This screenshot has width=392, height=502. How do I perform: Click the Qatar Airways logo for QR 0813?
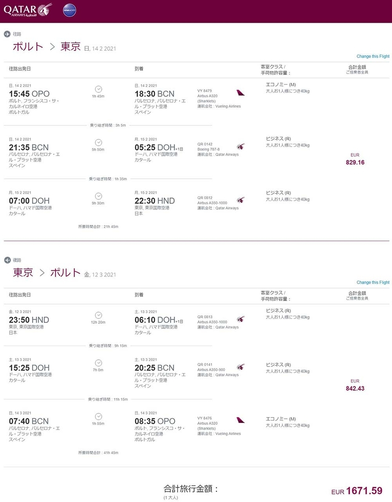[240, 319]
